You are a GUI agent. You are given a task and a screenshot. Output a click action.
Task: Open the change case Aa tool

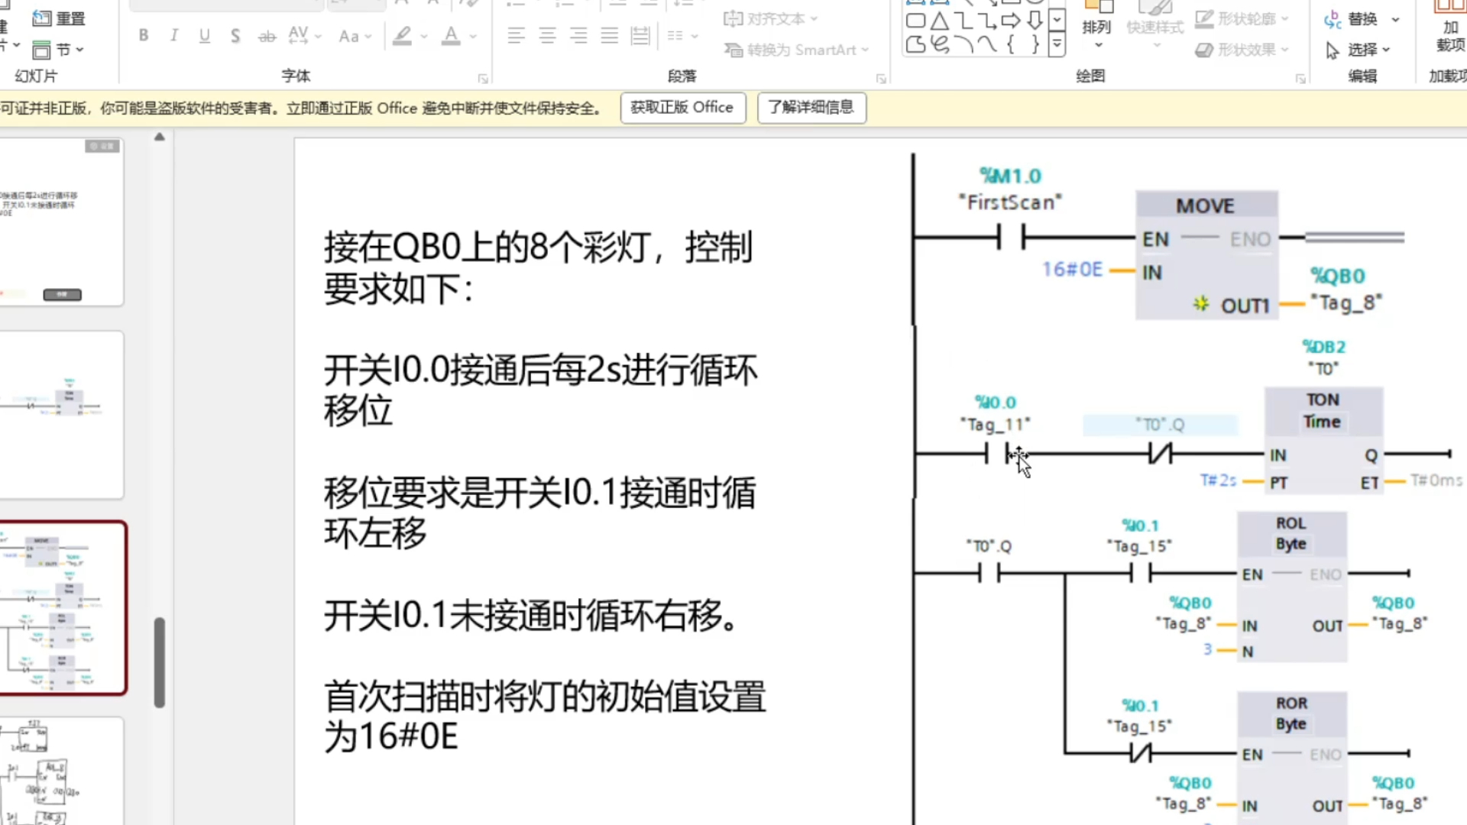point(349,36)
